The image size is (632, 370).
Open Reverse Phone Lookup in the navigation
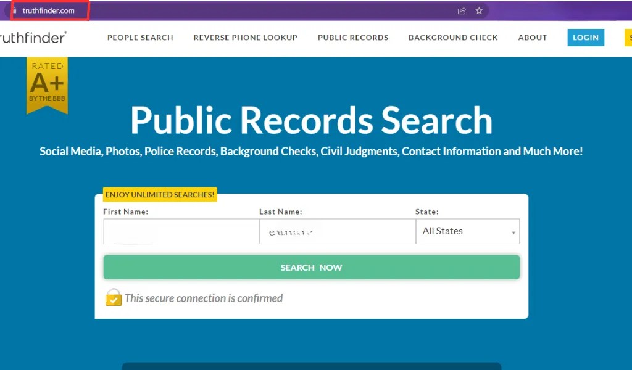[246, 38]
